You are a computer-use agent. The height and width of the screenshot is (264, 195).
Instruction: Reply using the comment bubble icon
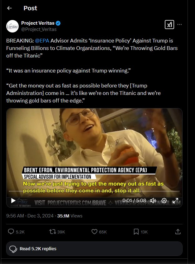[11, 232]
